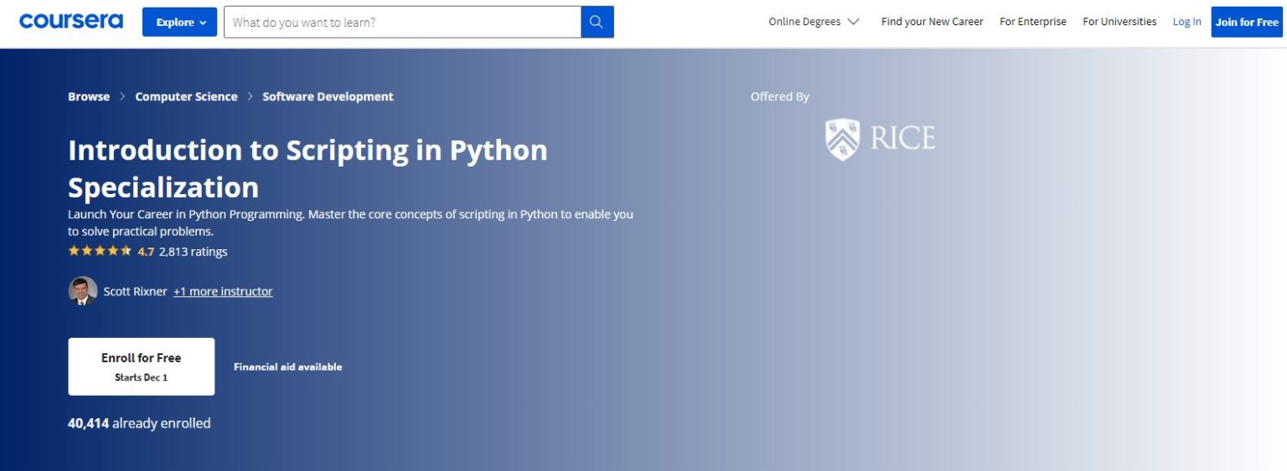
Task: Click the Coursera logo
Action: coord(70,21)
